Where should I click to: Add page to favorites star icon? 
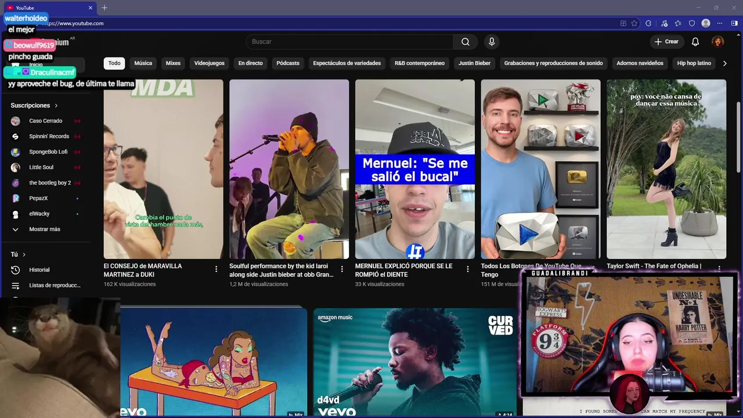point(634,23)
